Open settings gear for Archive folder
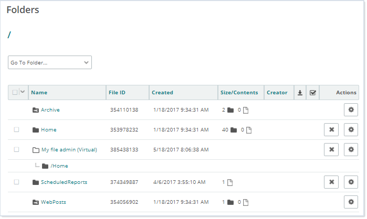The image size is (367, 219). coord(351,110)
